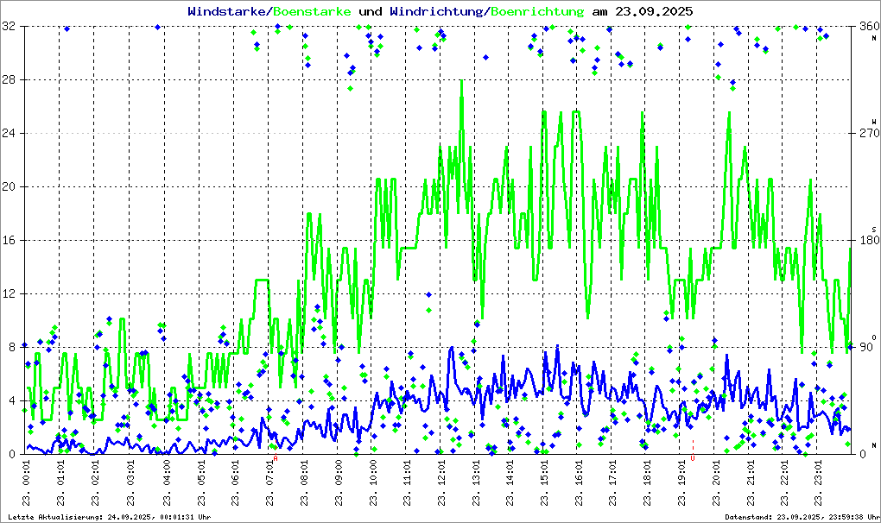
Task: Click the time label 23. 06:01
Action: [234, 482]
